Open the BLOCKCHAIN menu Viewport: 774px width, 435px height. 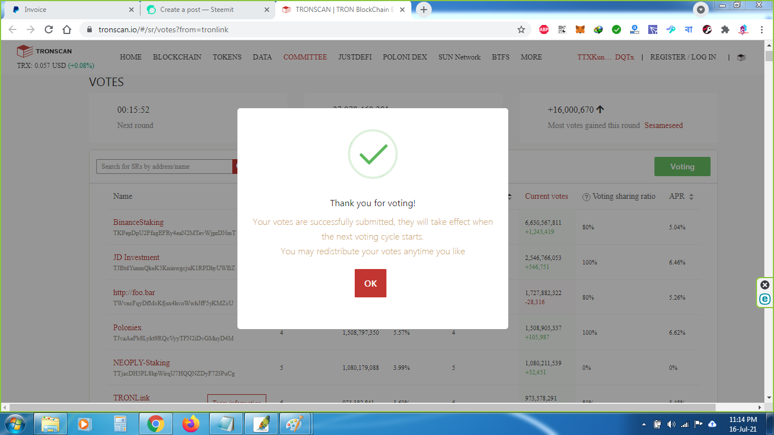pos(177,57)
